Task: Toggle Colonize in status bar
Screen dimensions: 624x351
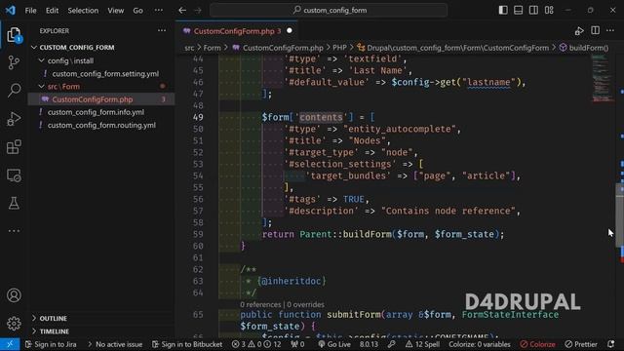Action: [x=537, y=344]
